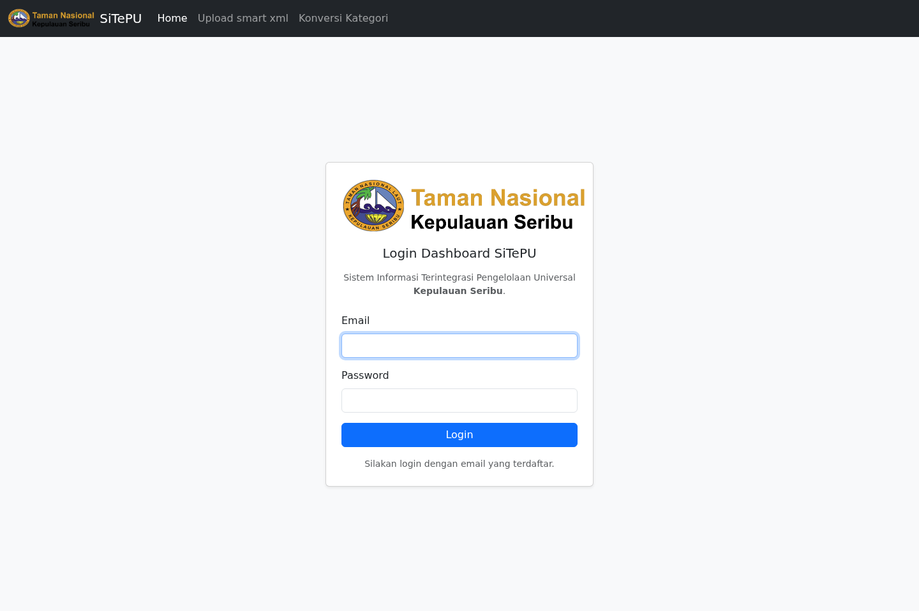Go to the Home menu item
The width and height of the screenshot is (919, 611).
(x=172, y=18)
